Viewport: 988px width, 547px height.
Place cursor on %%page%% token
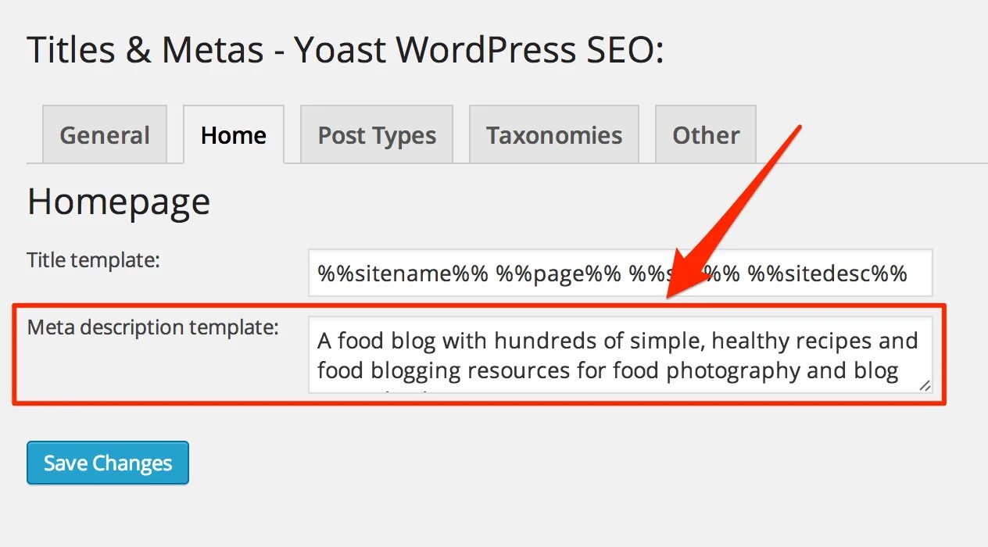click(x=558, y=273)
